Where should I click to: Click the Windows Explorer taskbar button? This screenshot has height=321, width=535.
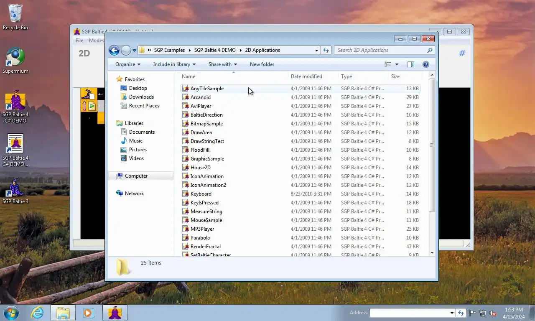pyautogui.click(x=63, y=313)
